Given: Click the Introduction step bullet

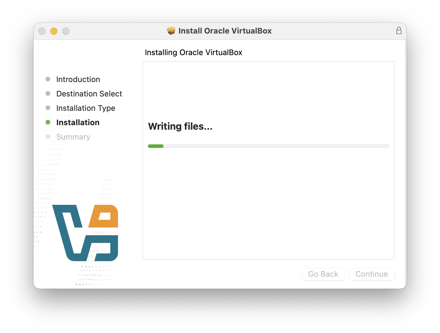Looking at the screenshot, I should 48,79.
